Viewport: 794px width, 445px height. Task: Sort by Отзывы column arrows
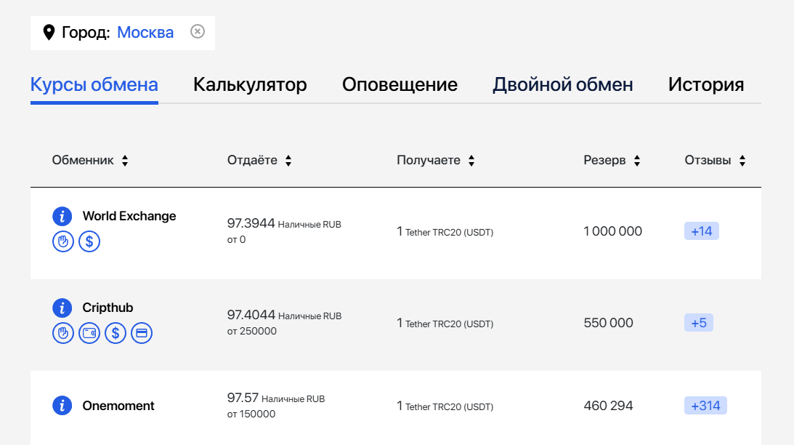pyautogui.click(x=742, y=161)
